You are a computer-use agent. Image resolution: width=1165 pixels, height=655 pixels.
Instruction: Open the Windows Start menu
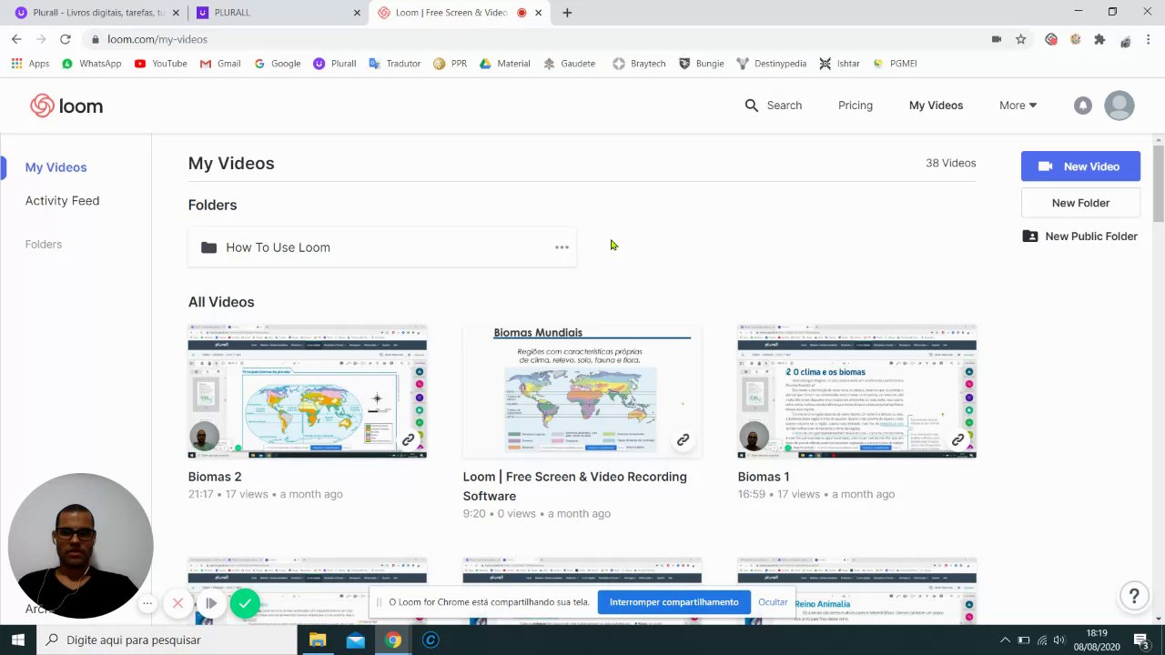(18, 640)
